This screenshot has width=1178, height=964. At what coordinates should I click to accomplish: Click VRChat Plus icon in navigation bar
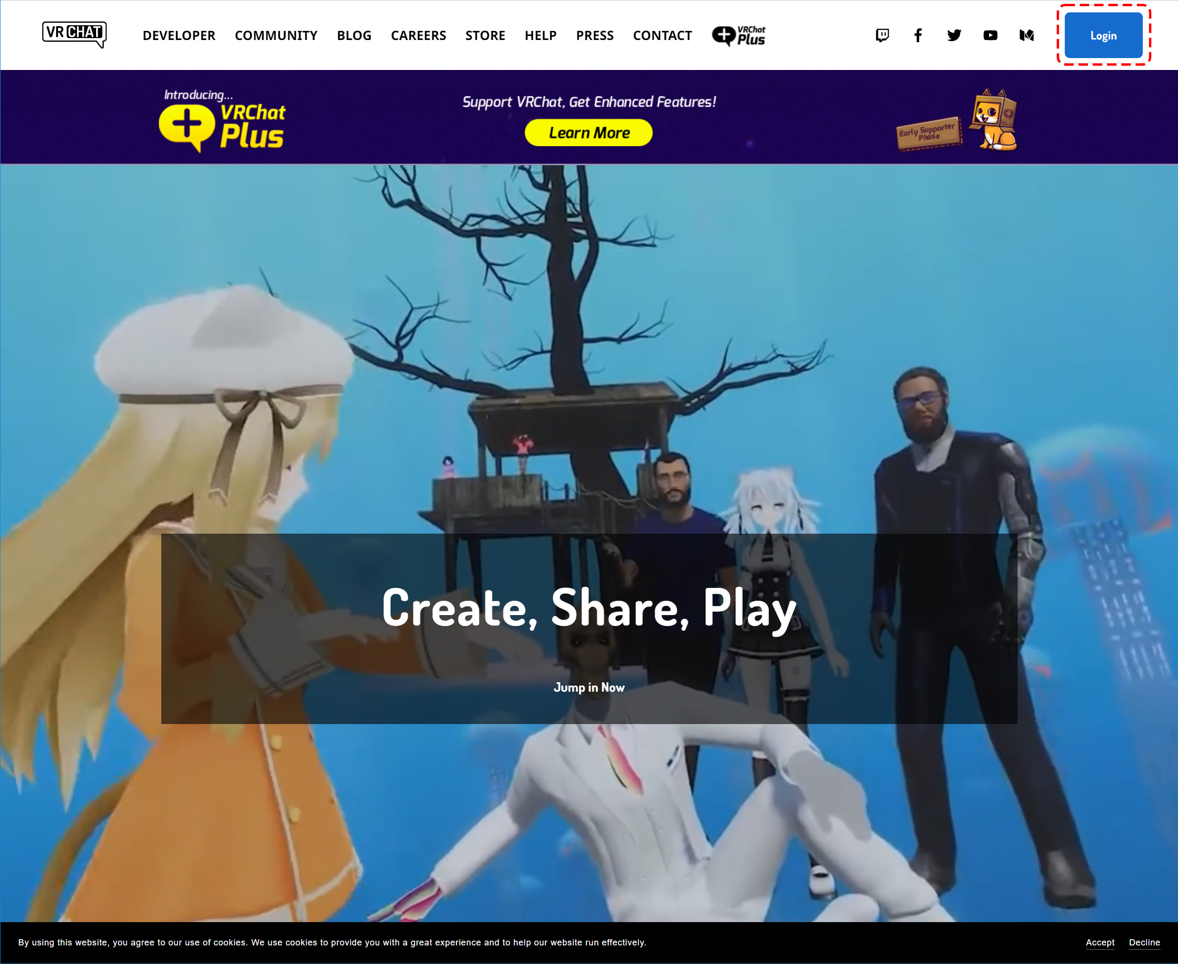tap(738, 36)
